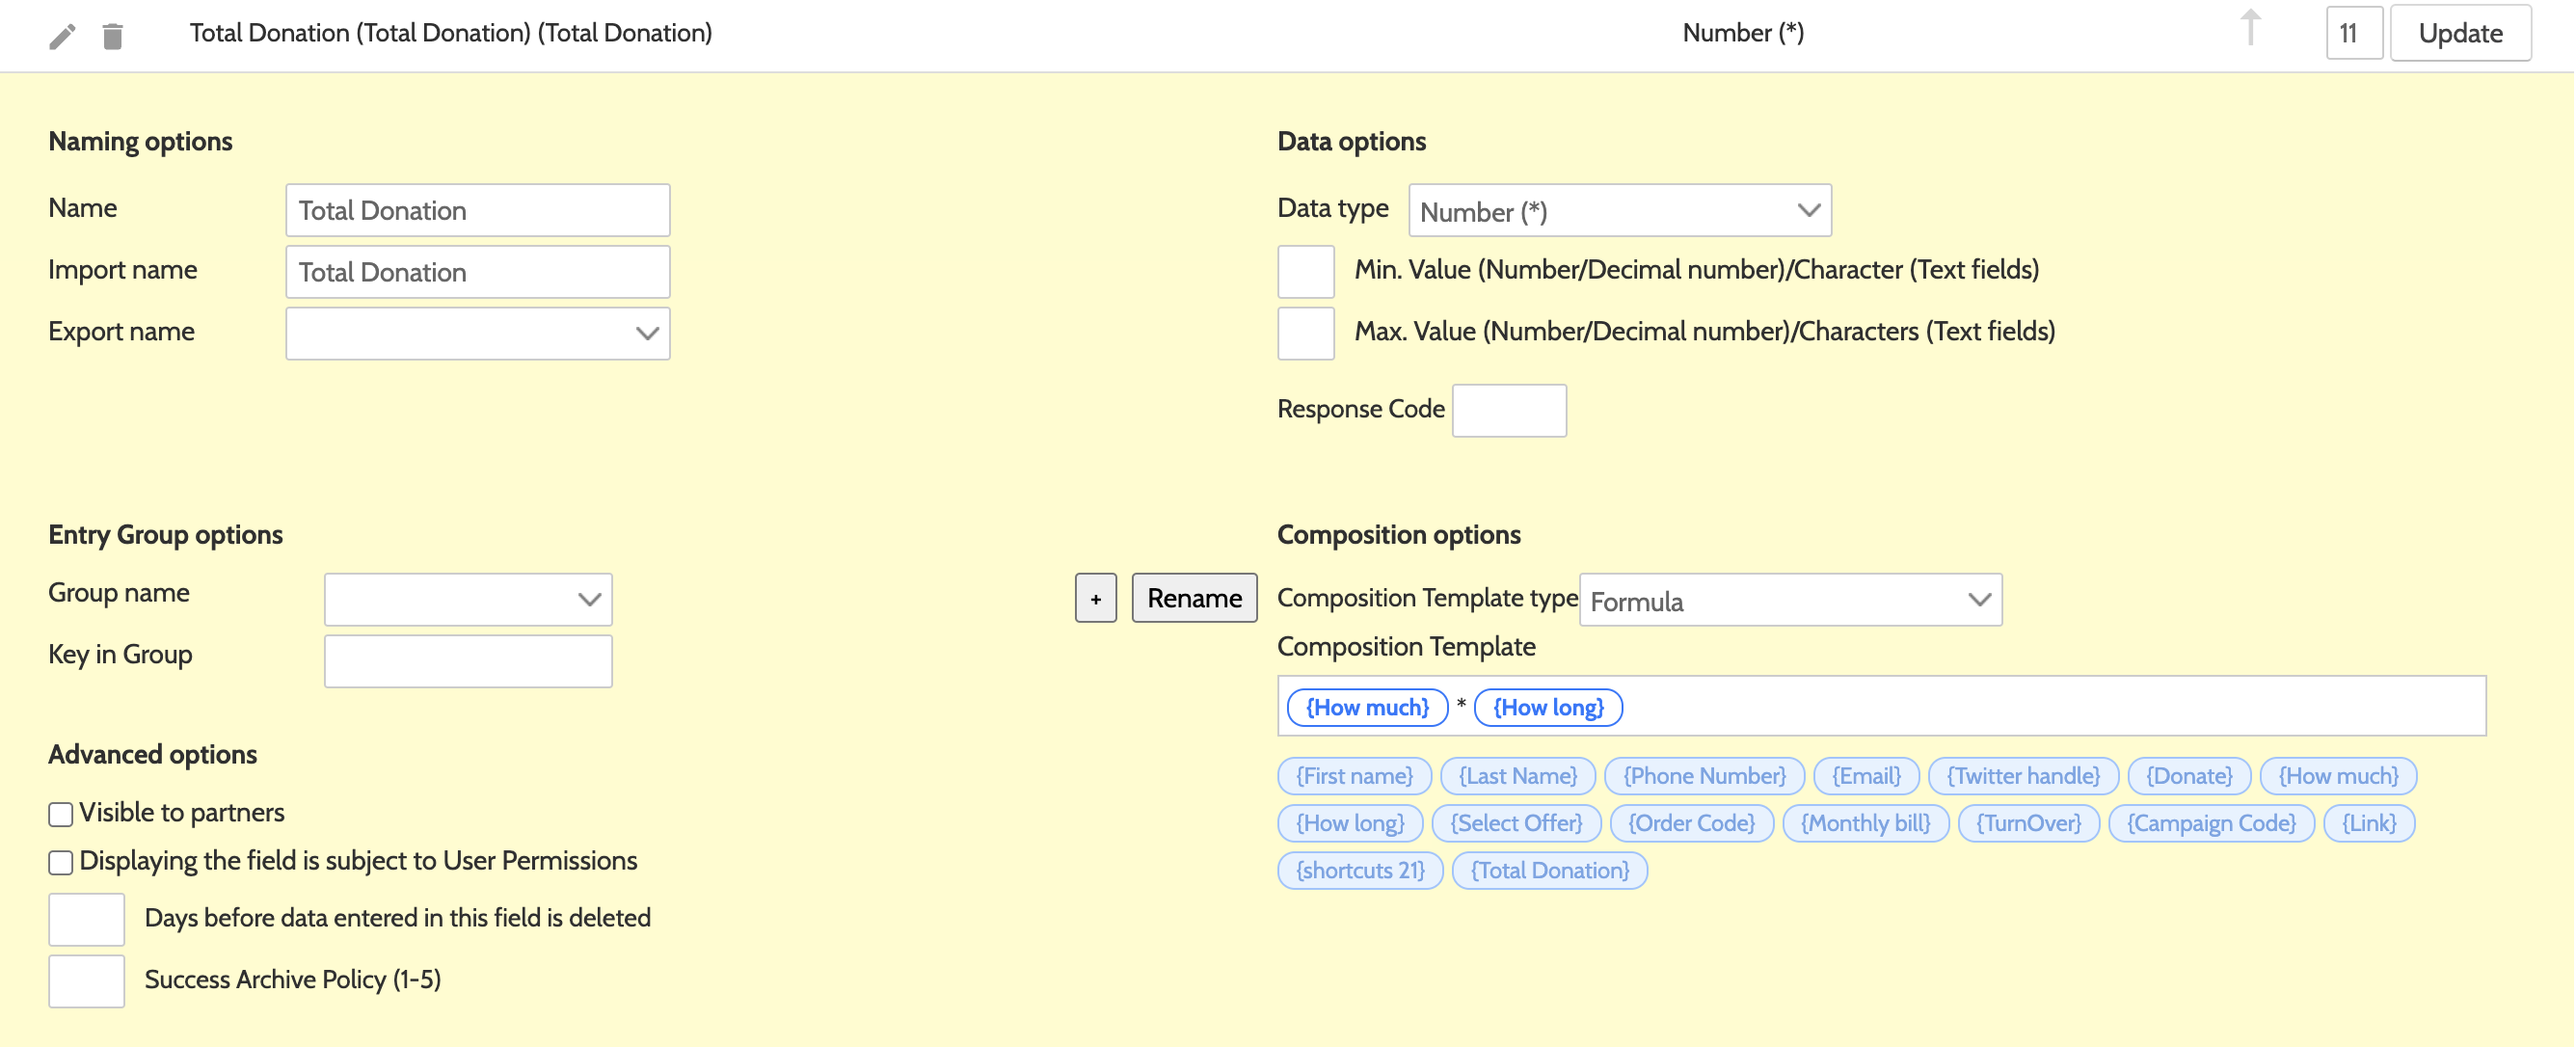Enable Visible to partners checkbox
Viewport: 2576px width, 1047px height.
(x=61, y=814)
